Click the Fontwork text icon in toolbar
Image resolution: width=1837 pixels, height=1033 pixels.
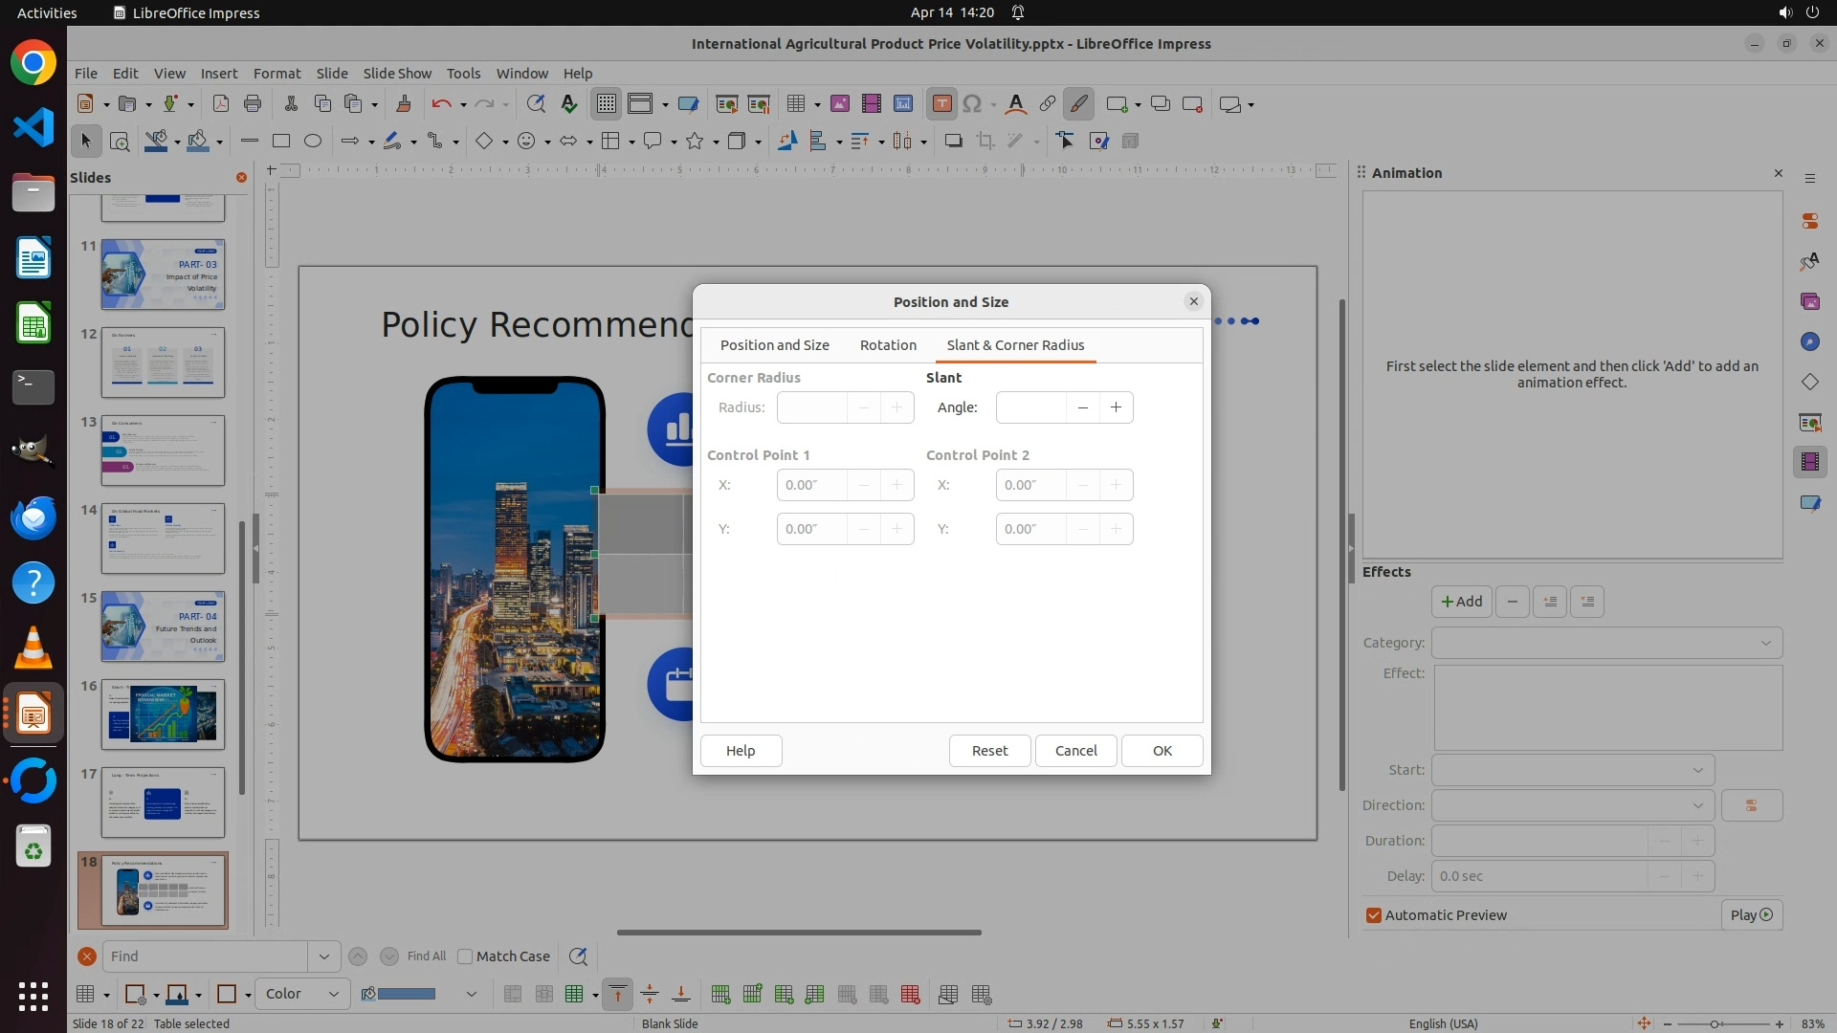click(1015, 104)
